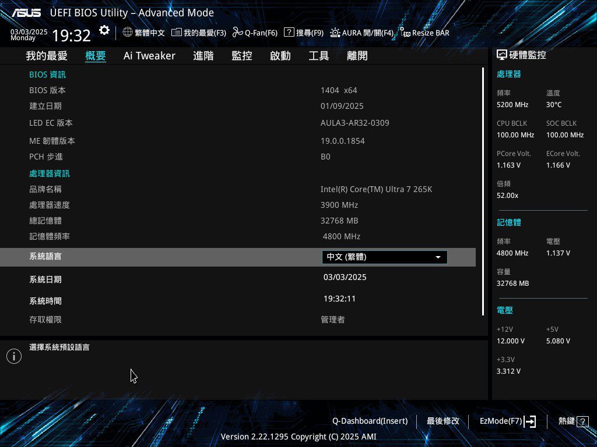Toggle Resize BAR setting
The width and height of the screenshot is (597, 447).
424,33
